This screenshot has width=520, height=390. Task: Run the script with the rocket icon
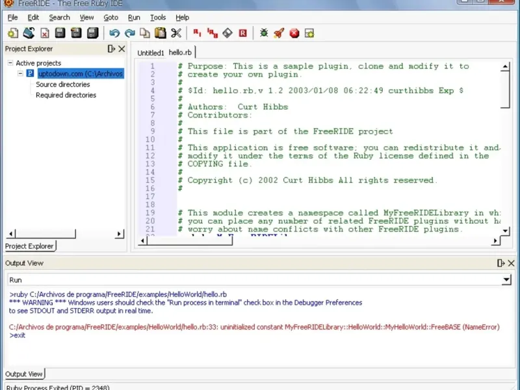[279, 33]
